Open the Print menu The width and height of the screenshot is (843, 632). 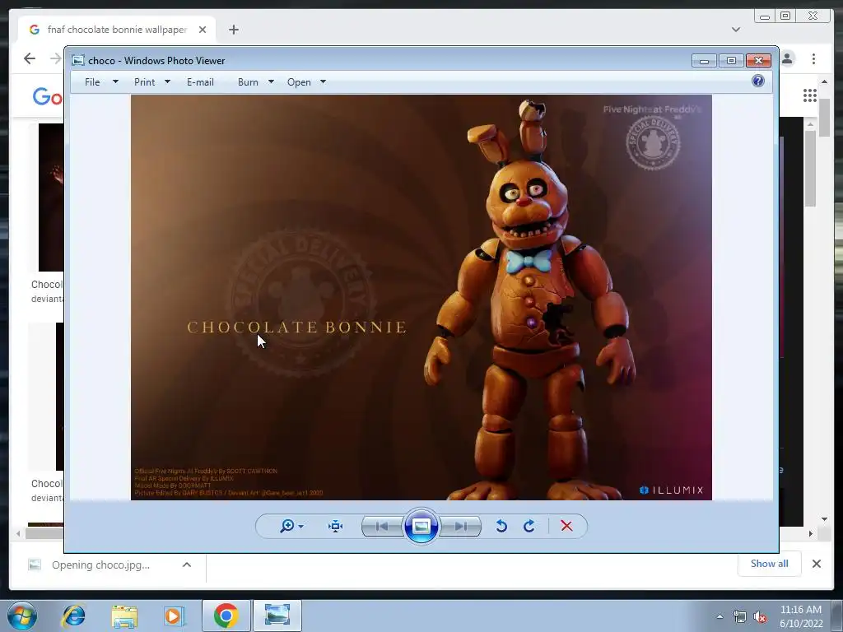click(145, 81)
